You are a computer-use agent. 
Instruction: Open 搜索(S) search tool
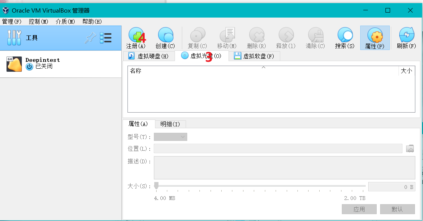345,35
